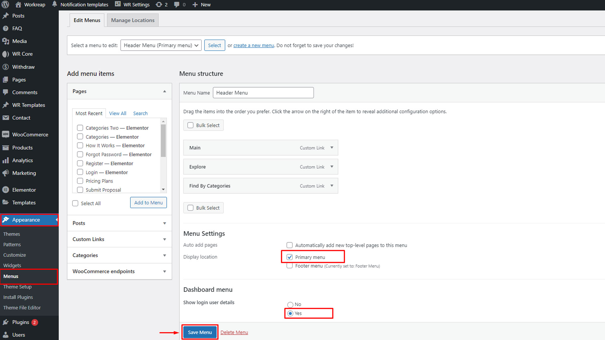This screenshot has width=605, height=340.
Task: Switch to the Manage Locations tab
Action: 133,20
